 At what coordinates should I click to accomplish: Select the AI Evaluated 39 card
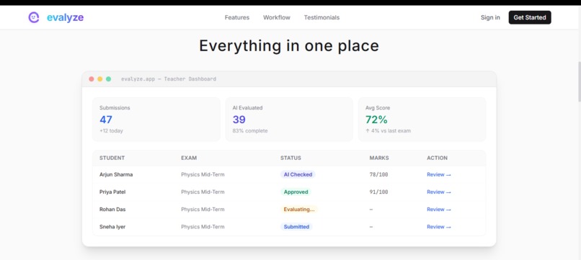coord(289,120)
